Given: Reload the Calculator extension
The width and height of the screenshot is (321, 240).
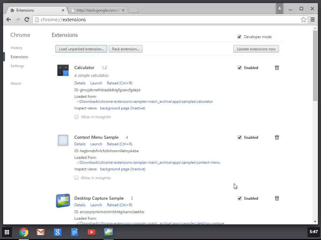Looking at the screenshot, I should [119, 83].
